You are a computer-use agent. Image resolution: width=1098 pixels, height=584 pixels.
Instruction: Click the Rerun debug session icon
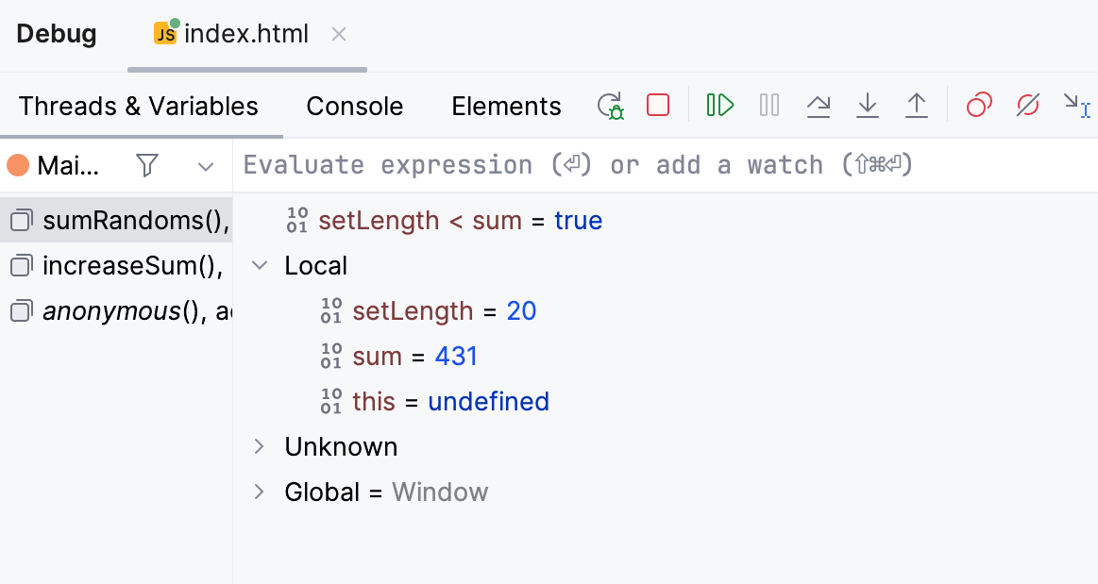611,105
